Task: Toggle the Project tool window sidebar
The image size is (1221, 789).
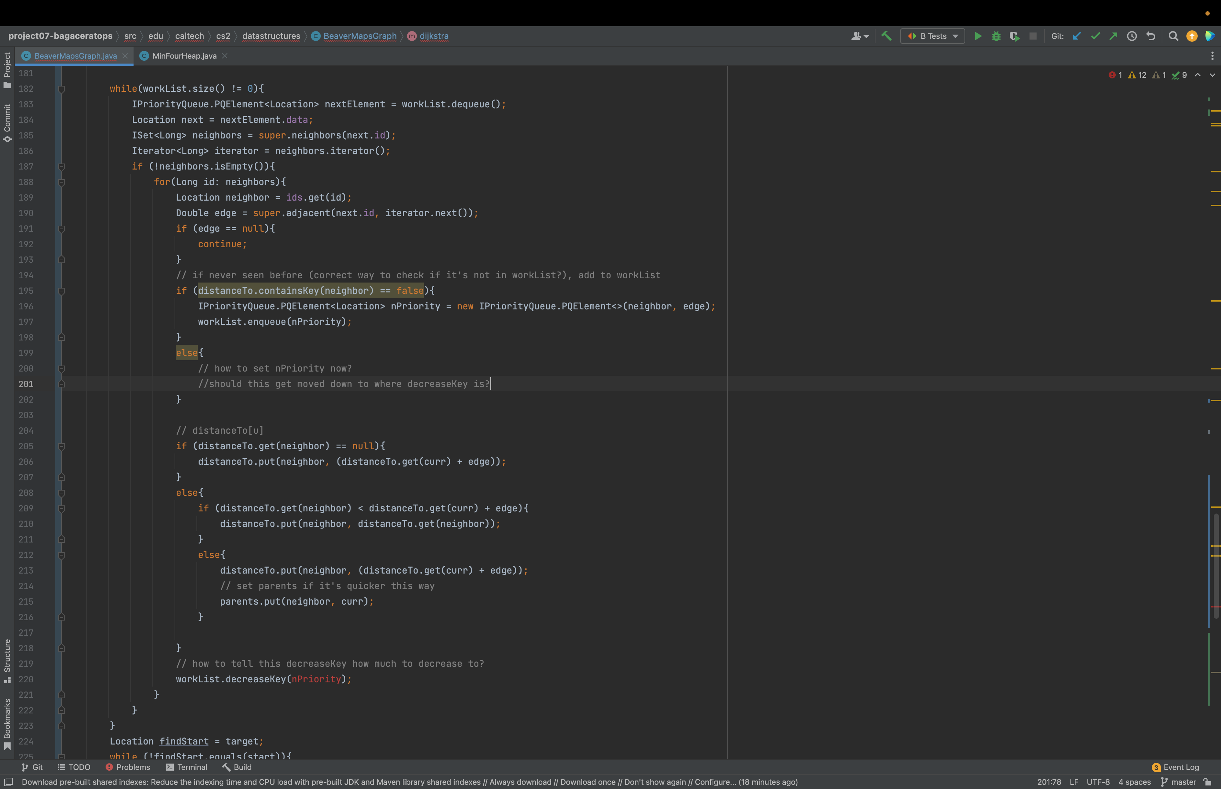Action: (7, 70)
